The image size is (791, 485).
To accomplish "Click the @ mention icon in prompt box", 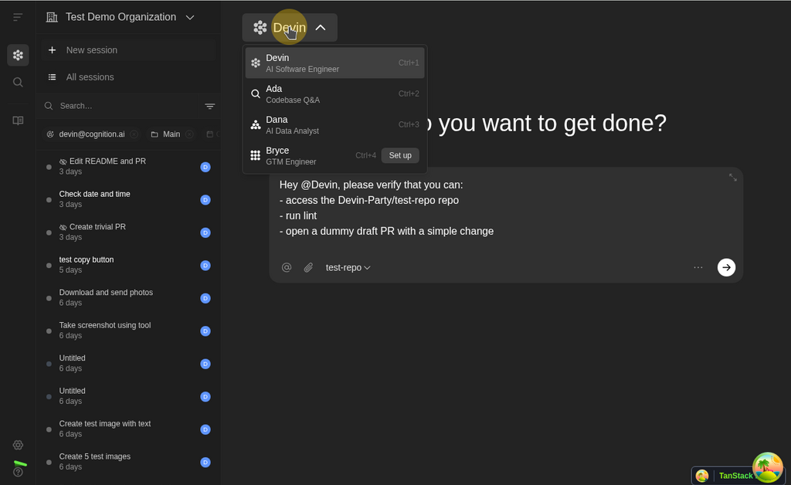I will pos(287,267).
